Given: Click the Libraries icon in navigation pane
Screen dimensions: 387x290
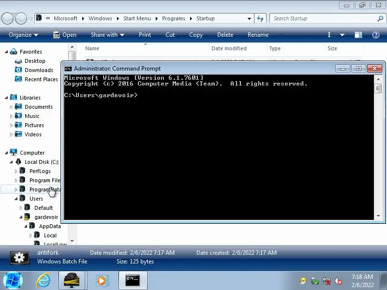Looking at the screenshot, I should click(14, 98).
